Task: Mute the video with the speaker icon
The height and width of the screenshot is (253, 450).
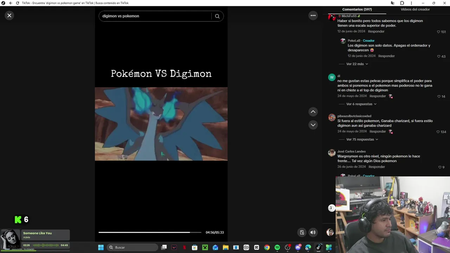Action: pos(313,232)
